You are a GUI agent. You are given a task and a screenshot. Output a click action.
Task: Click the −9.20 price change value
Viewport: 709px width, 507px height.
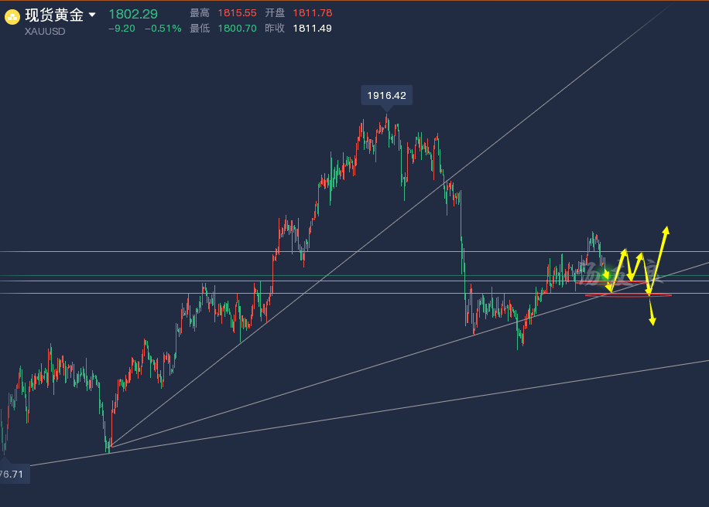point(122,29)
